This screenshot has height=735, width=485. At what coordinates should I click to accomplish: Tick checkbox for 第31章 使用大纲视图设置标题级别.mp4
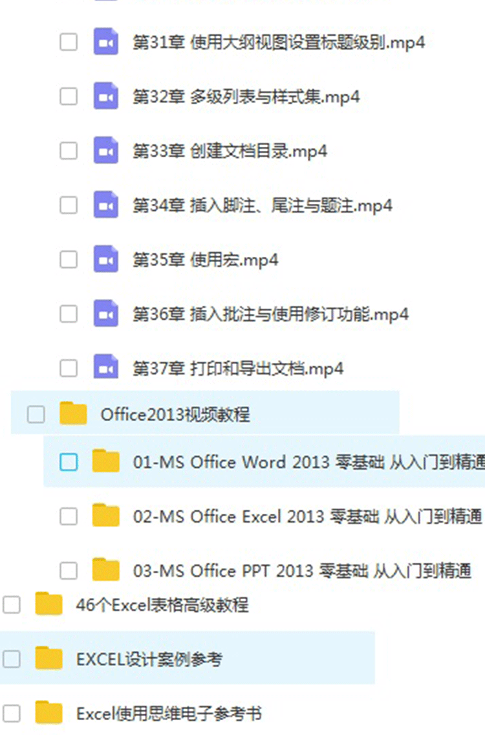[x=69, y=42]
